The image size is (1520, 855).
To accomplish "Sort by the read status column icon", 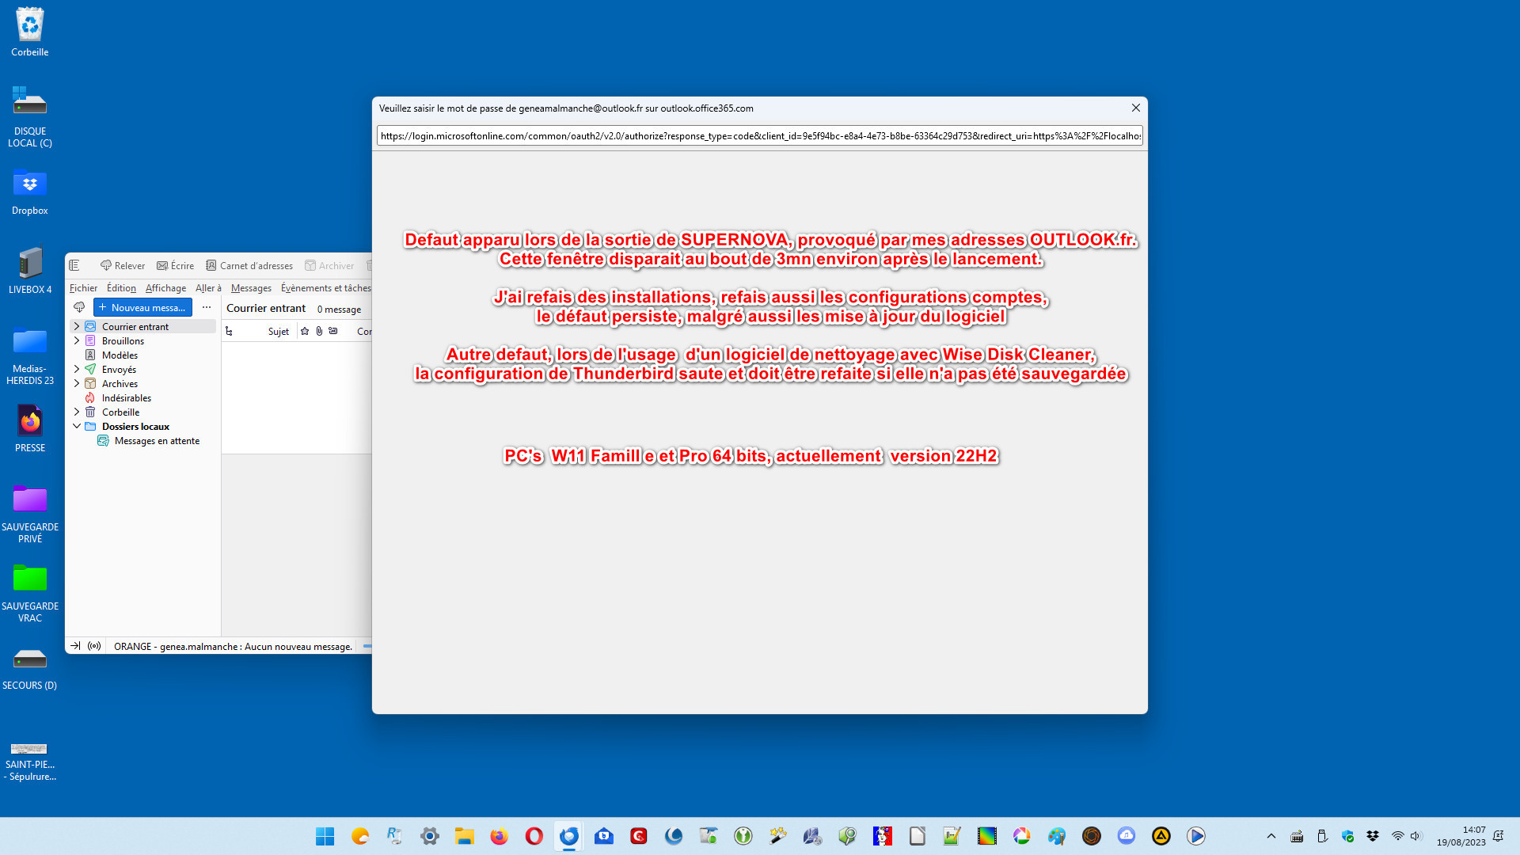I will tap(333, 332).
